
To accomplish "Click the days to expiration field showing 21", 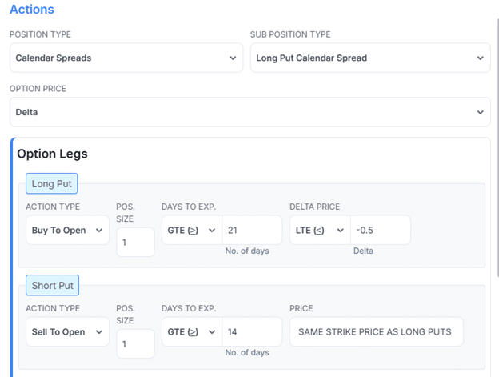I will tap(251, 231).
